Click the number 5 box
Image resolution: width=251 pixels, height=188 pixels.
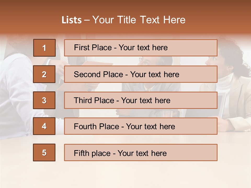pyautogui.click(x=44, y=152)
